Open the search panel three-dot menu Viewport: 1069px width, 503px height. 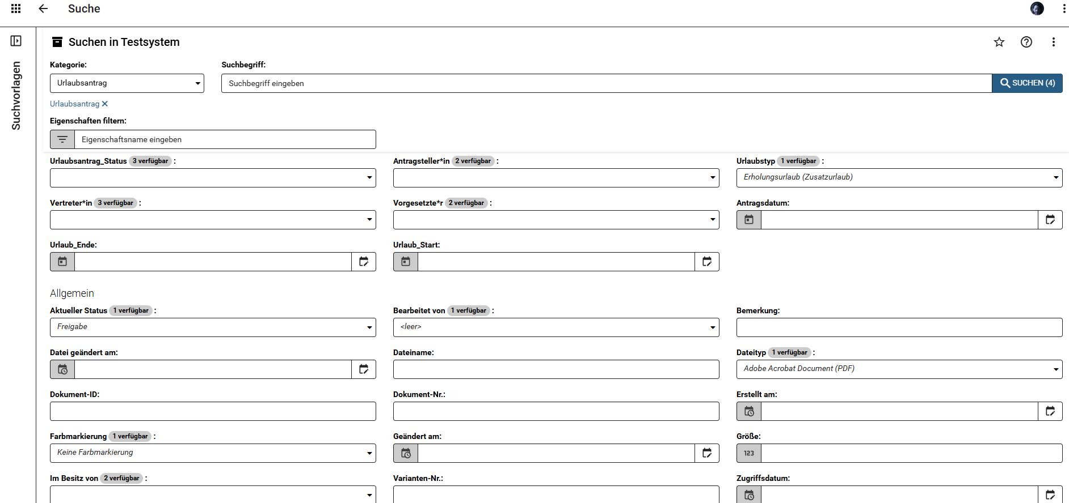(x=1054, y=42)
